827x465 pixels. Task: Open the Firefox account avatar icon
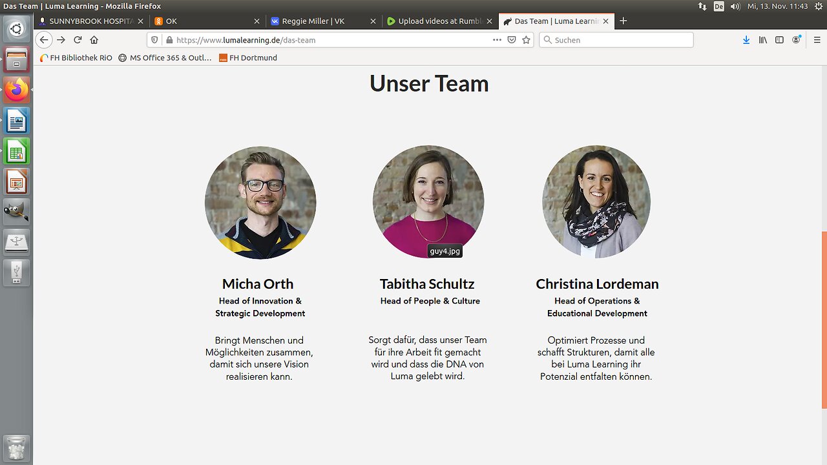(797, 40)
